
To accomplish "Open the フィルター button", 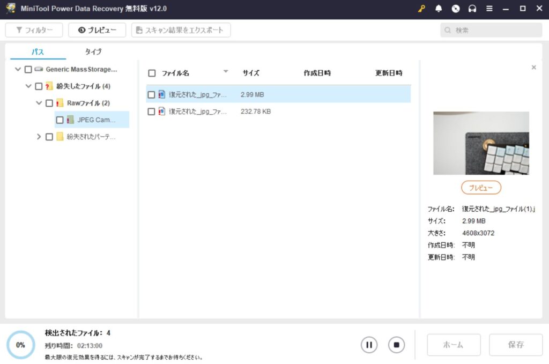I will [34, 30].
